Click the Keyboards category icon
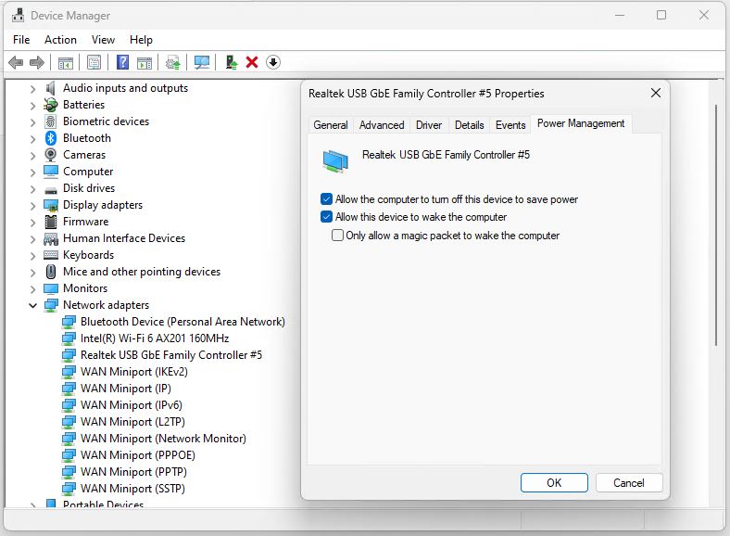Screen dimensions: 730x536 51,255
